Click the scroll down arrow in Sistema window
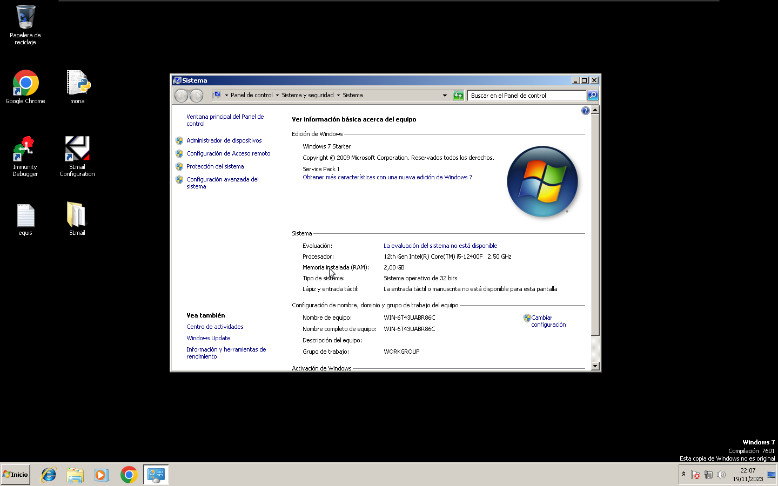The width and height of the screenshot is (778, 486). coord(595,366)
